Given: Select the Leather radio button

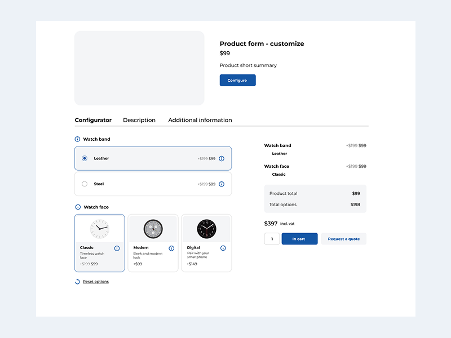Looking at the screenshot, I should pyautogui.click(x=85, y=158).
